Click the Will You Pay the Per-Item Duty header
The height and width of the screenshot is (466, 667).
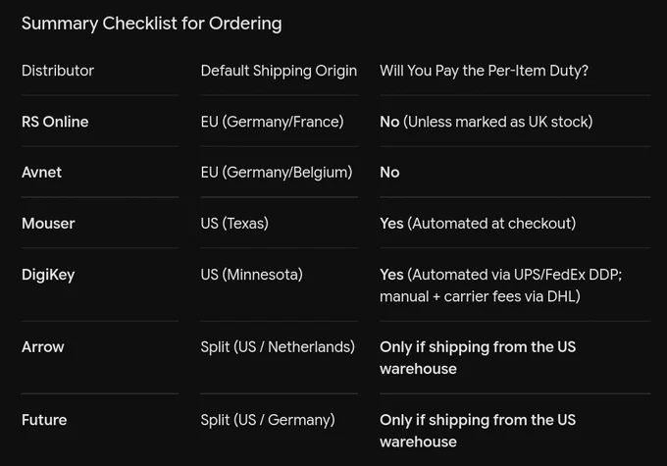click(x=485, y=71)
